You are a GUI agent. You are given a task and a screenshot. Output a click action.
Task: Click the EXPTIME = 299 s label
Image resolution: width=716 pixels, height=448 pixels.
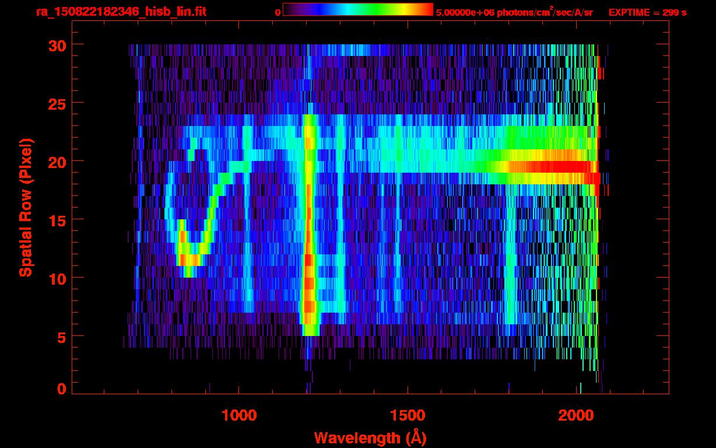tap(647, 12)
